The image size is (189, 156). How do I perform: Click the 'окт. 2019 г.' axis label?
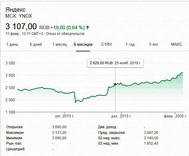coord(65,116)
